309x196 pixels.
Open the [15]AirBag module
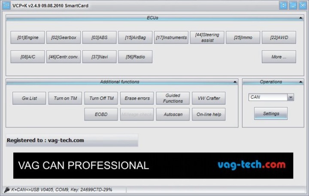click(135, 37)
